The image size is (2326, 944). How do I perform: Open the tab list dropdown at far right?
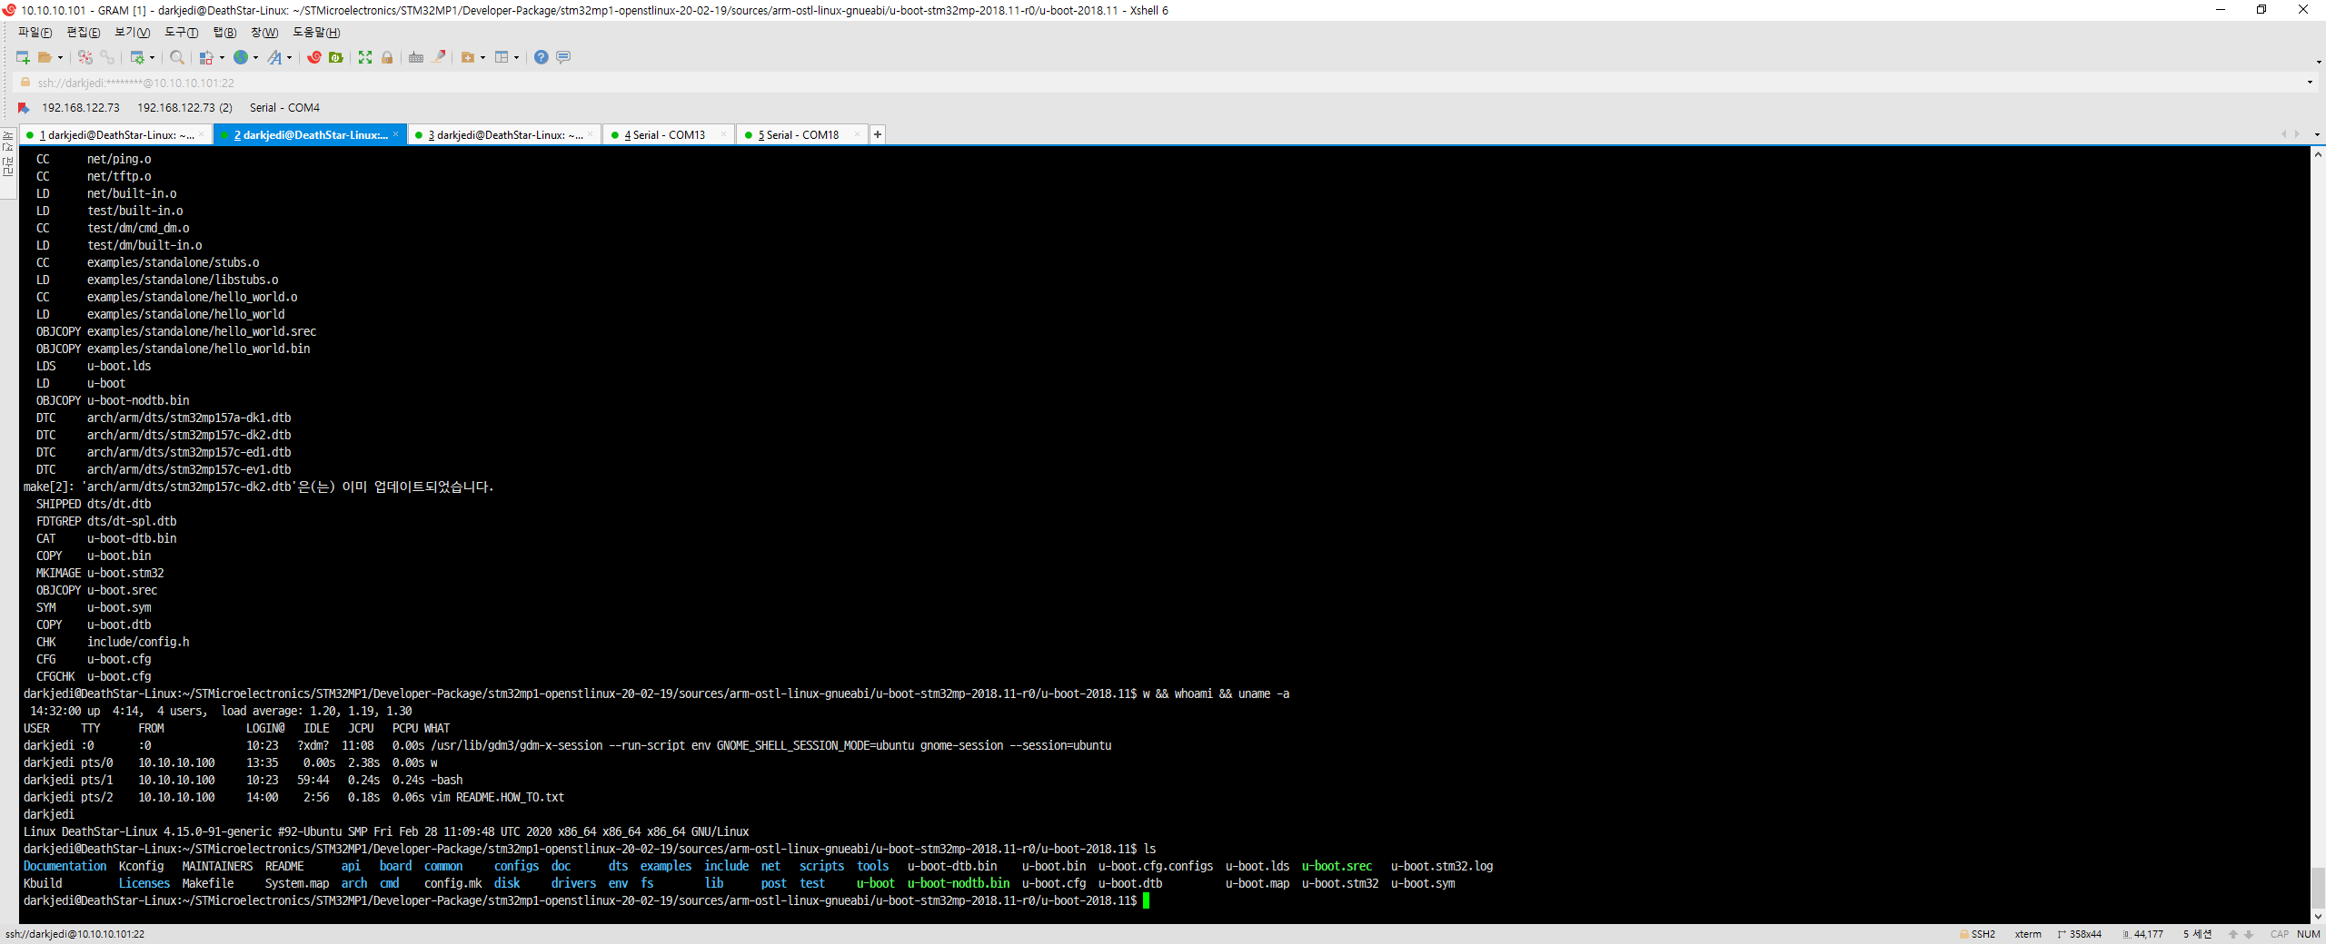click(2317, 134)
